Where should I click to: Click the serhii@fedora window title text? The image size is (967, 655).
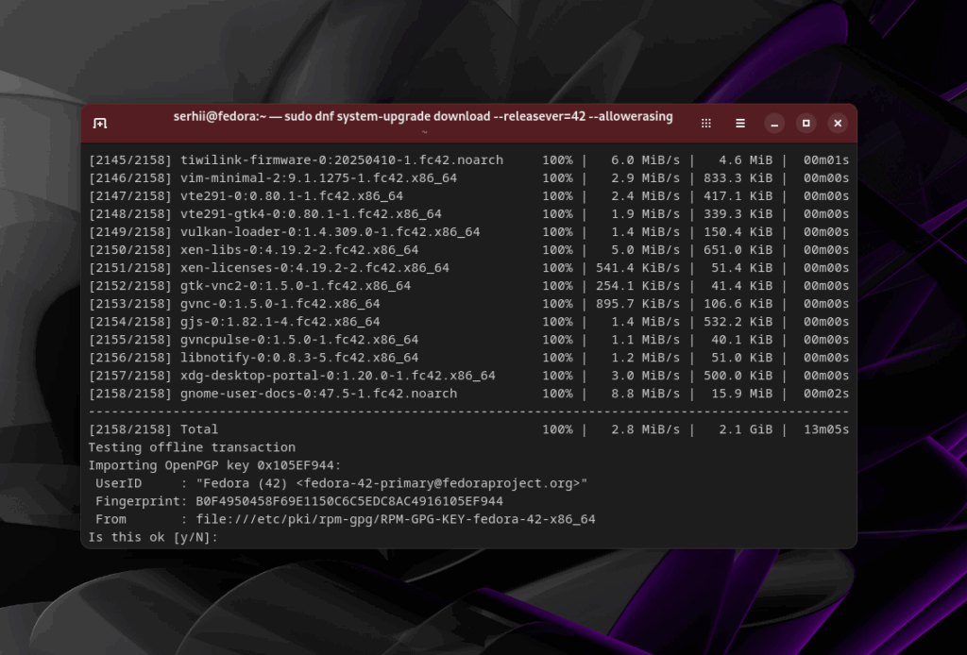pyautogui.click(x=423, y=117)
